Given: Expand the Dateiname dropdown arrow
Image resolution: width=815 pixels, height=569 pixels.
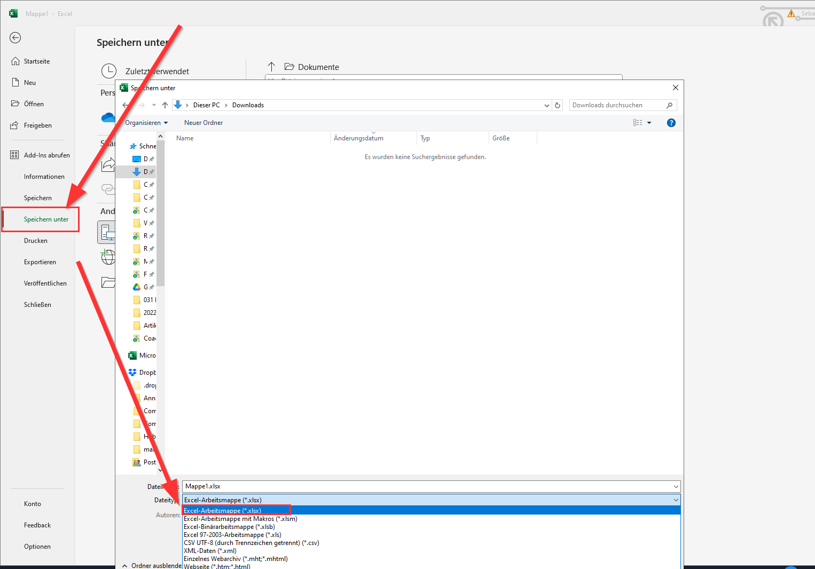Looking at the screenshot, I should [x=676, y=486].
